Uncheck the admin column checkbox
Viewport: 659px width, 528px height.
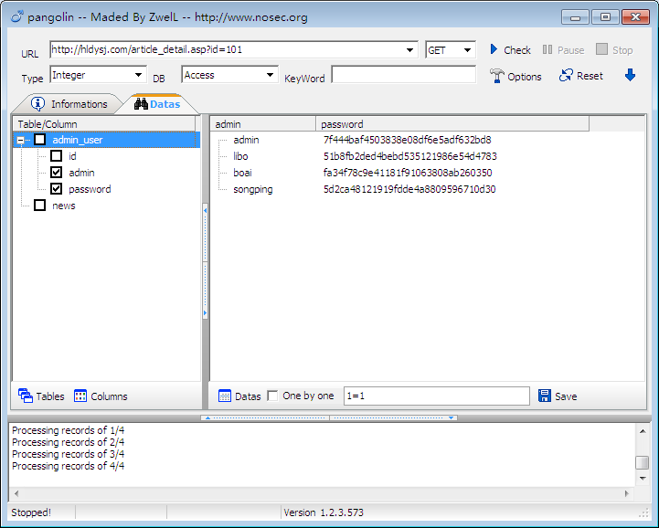point(56,173)
